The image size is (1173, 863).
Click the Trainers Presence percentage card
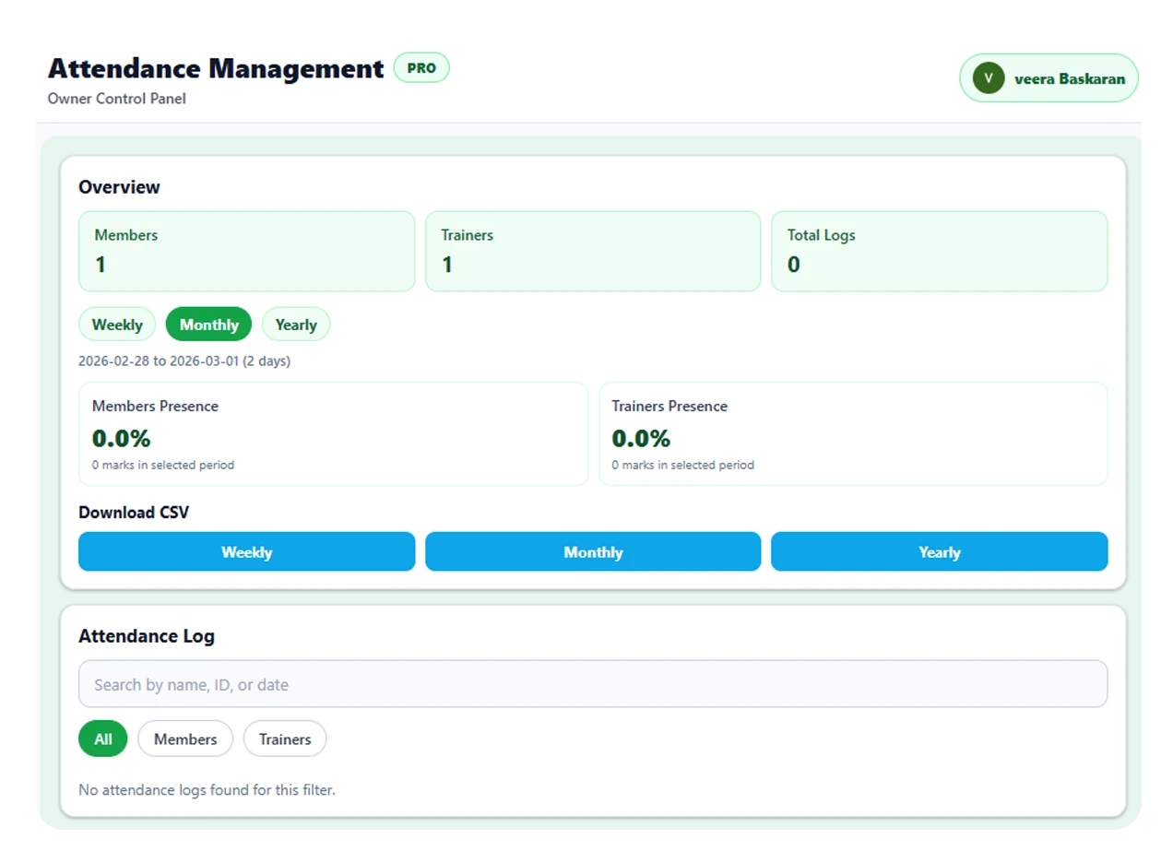[853, 433]
